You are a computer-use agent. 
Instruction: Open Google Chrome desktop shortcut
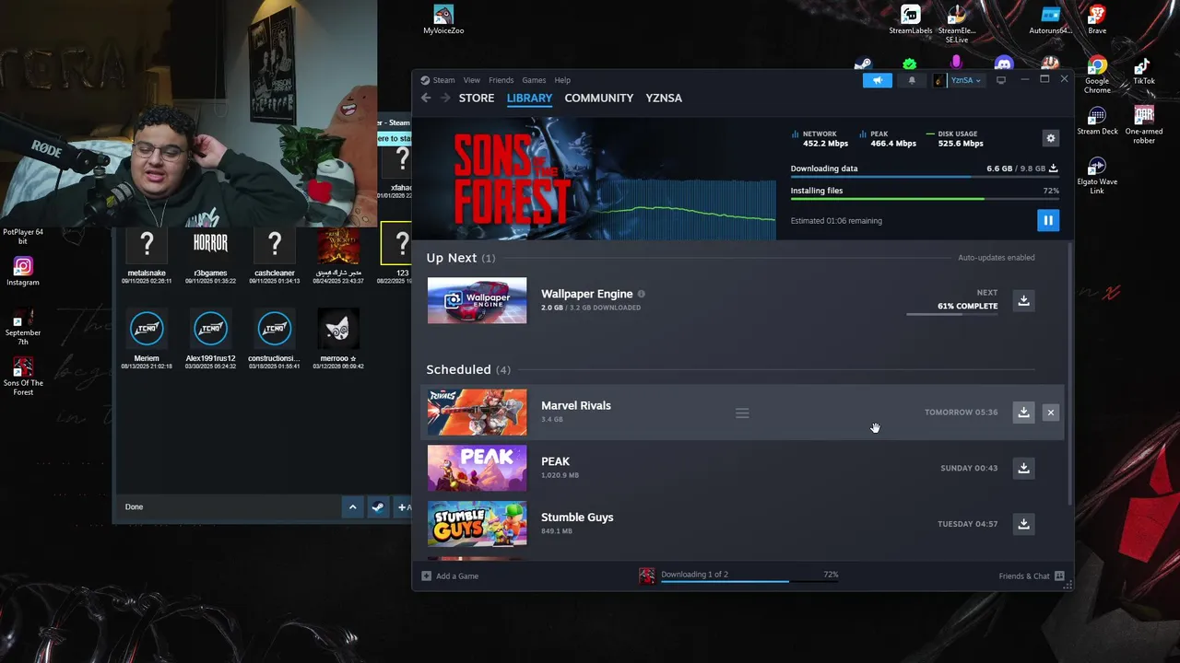pos(1097,76)
